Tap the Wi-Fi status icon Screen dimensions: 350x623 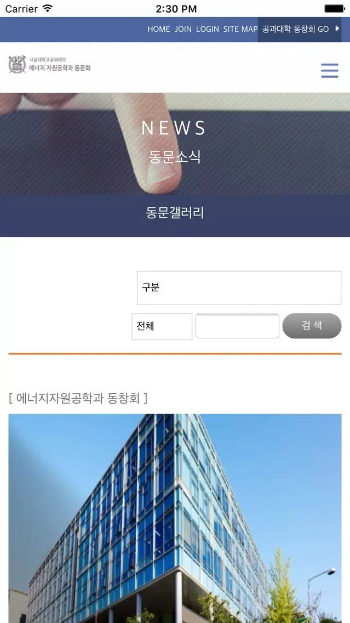click(x=48, y=8)
